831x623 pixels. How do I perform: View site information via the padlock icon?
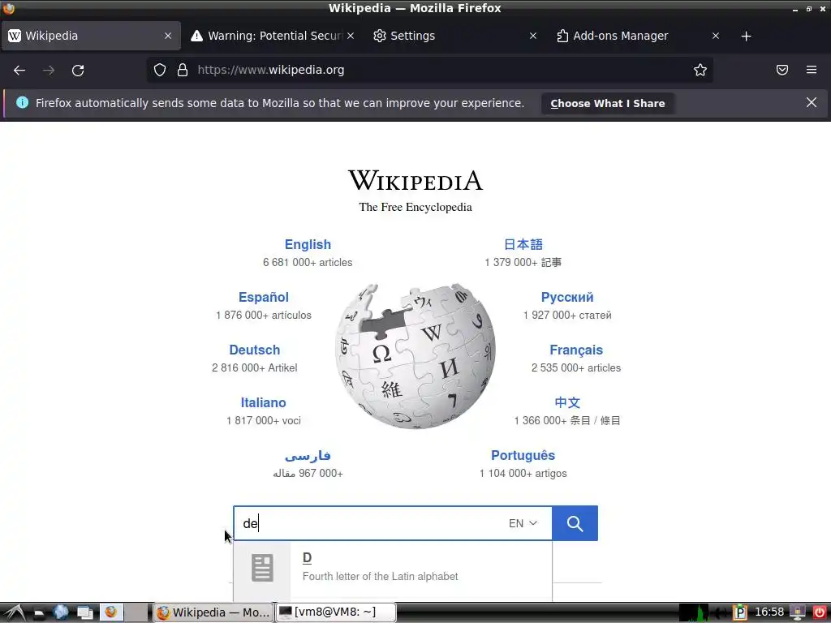coord(183,70)
